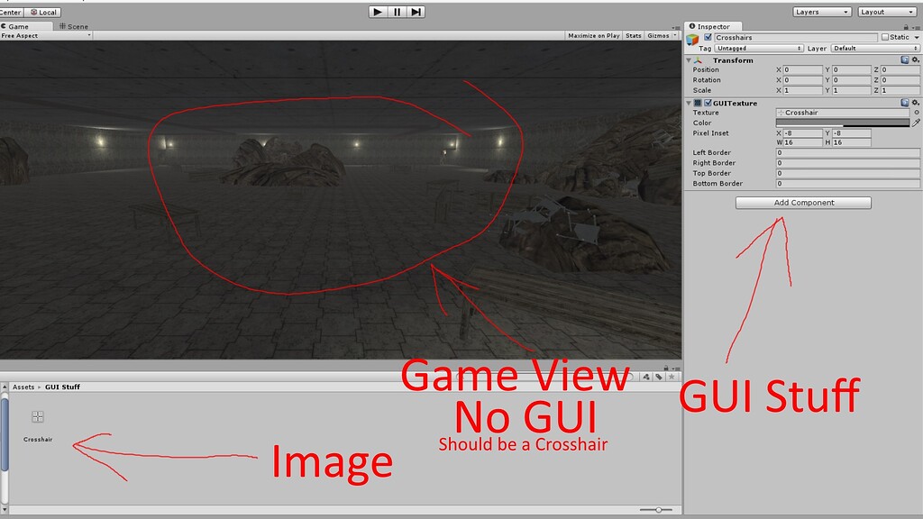The height and width of the screenshot is (519, 923).
Task: Toggle the Crosshairs active checkbox
Action: (708, 37)
